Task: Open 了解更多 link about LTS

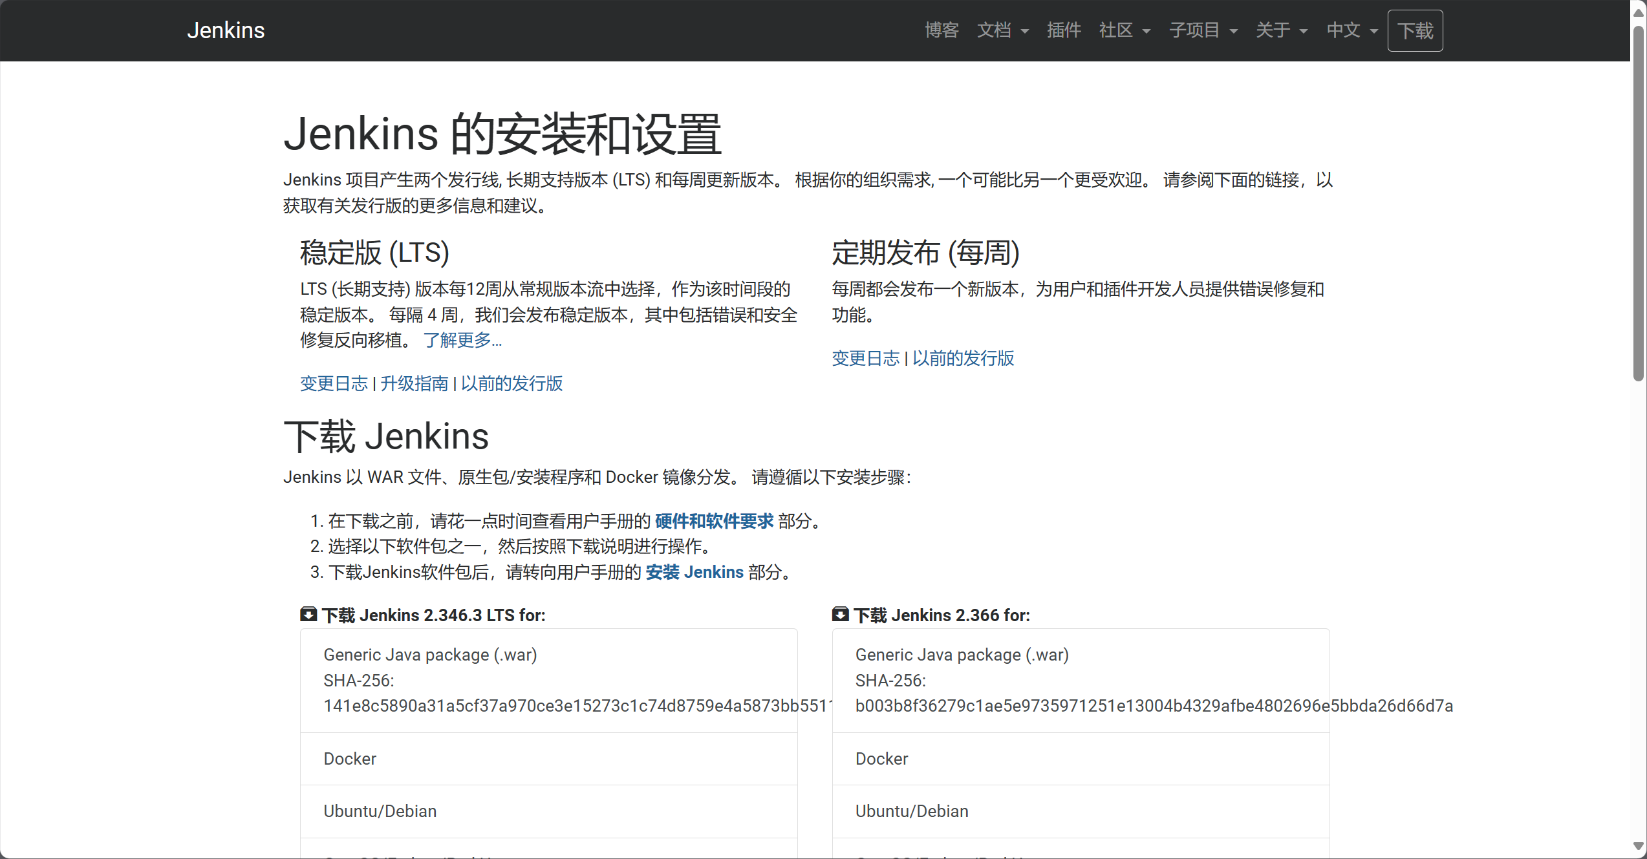Action: pyautogui.click(x=462, y=340)
